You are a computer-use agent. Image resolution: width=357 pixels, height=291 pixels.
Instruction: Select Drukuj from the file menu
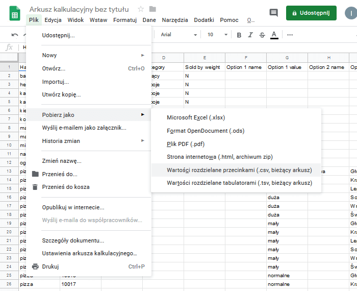pos(50,266)
